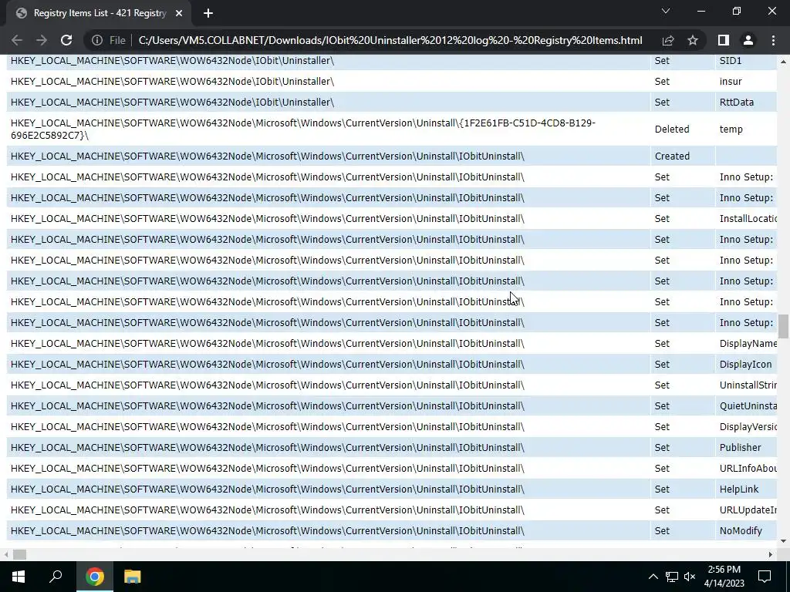
Task: Click the muted volume tray icon
Action: coord(690,577)
